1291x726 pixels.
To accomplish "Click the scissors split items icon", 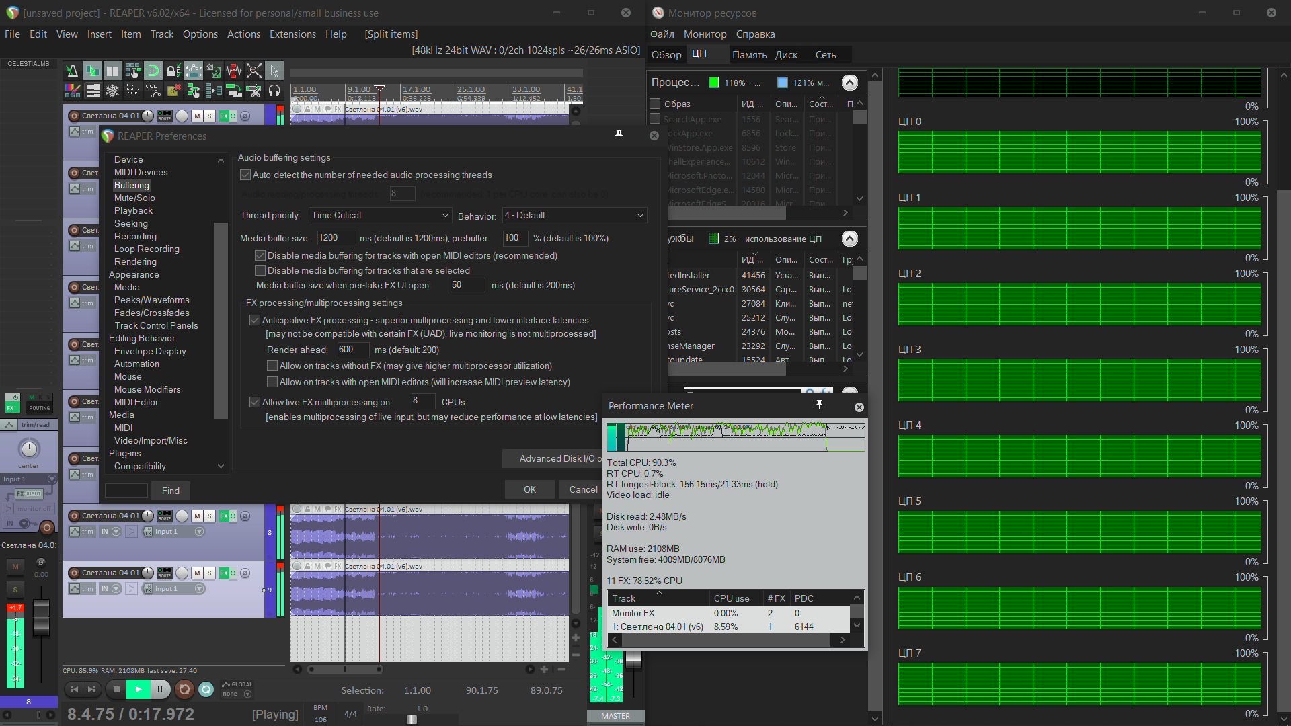I will click(254, 91).
